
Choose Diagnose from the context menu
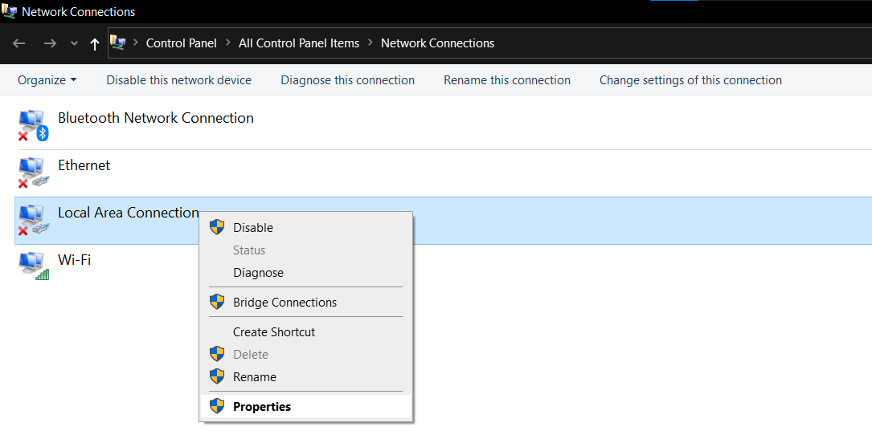[306, 273]
